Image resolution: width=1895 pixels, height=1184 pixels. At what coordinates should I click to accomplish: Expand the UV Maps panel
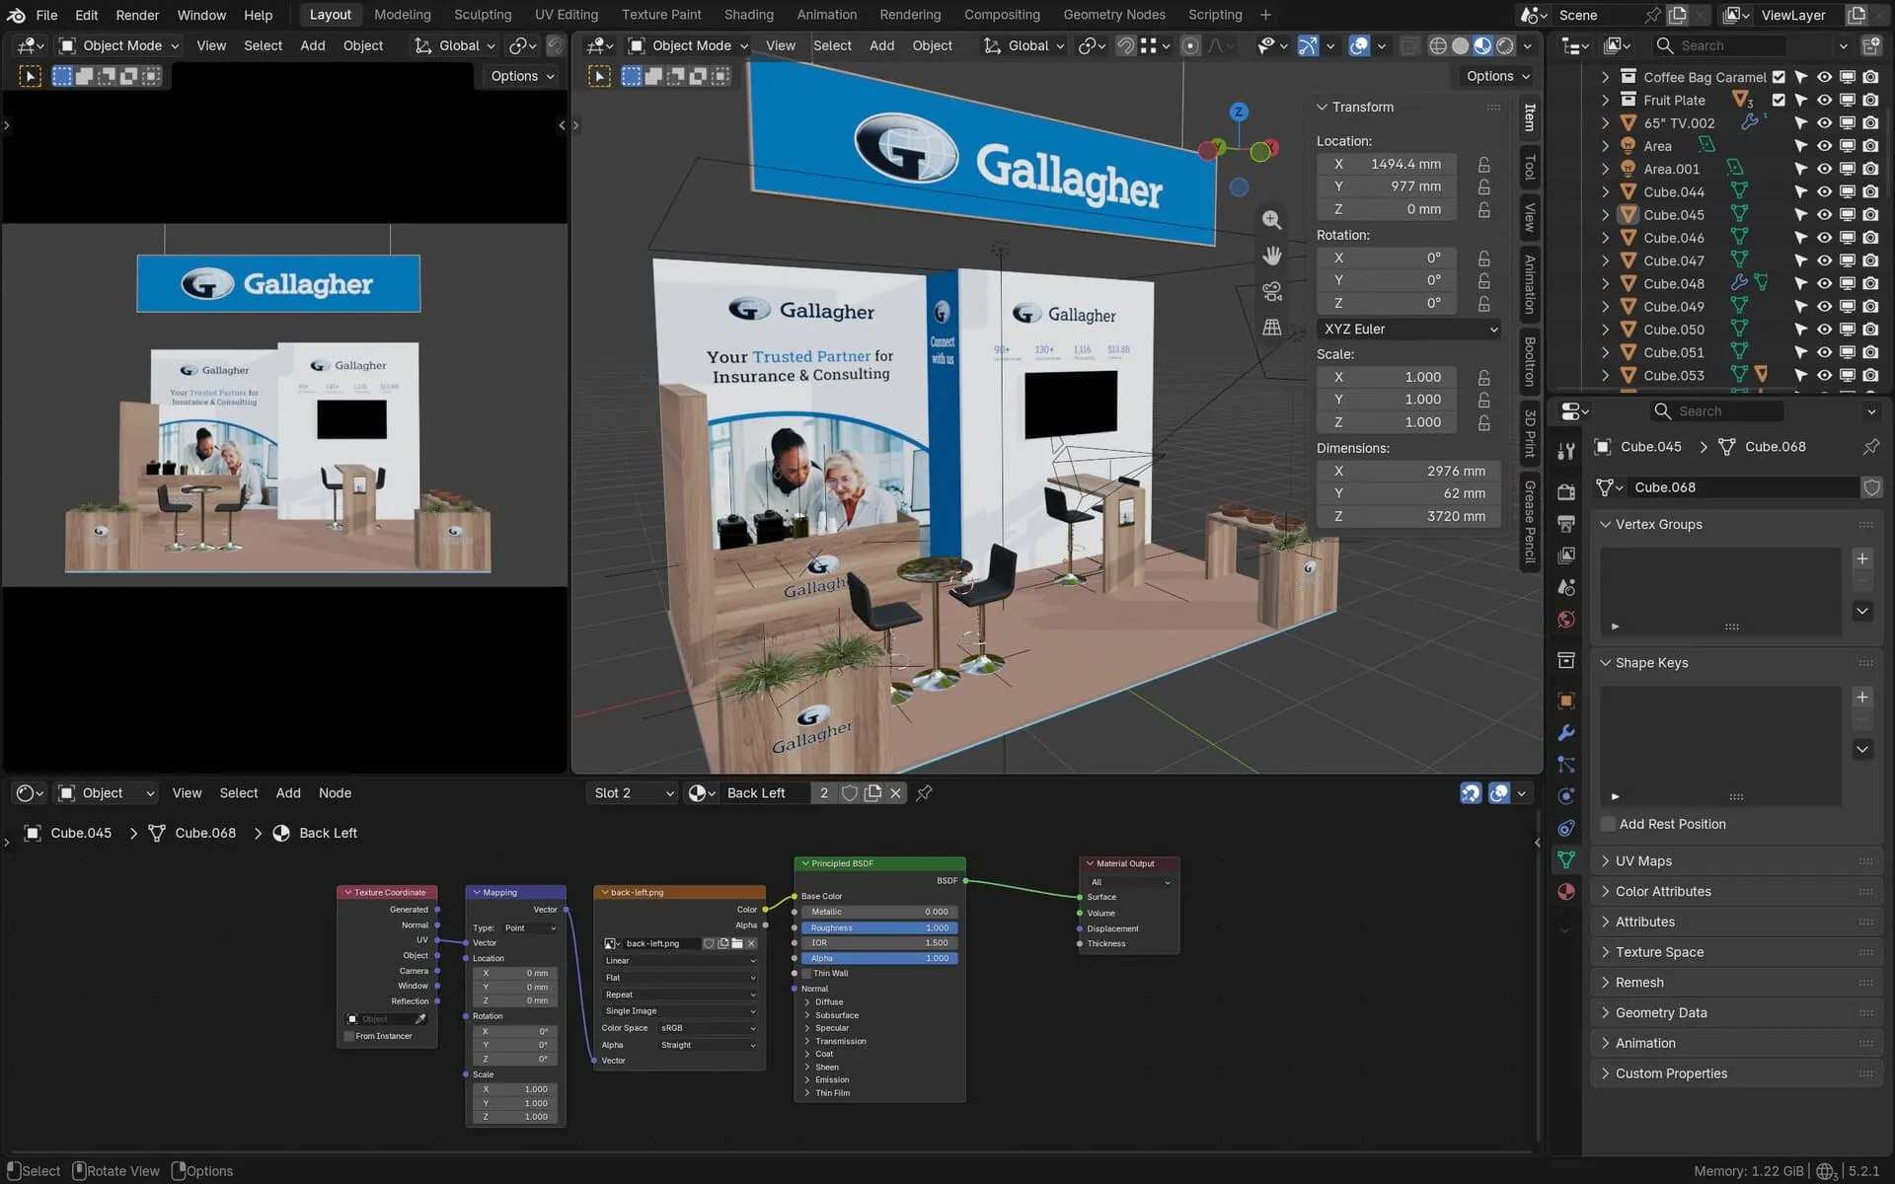click(1737, 861)
